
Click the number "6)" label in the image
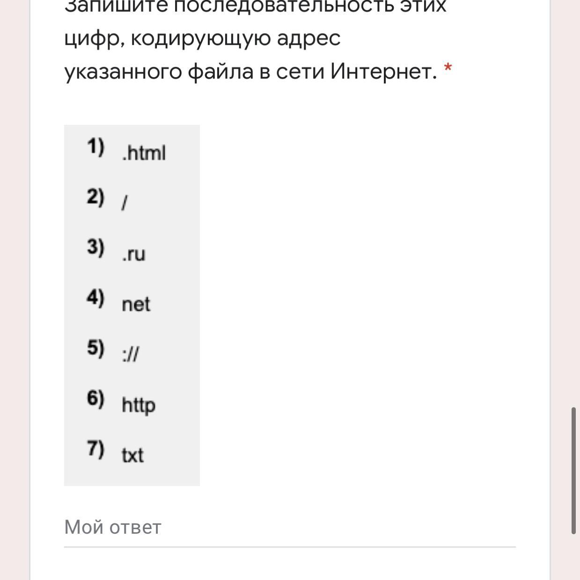coord(95,399)
